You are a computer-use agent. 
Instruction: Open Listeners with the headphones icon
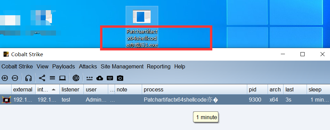28,78
